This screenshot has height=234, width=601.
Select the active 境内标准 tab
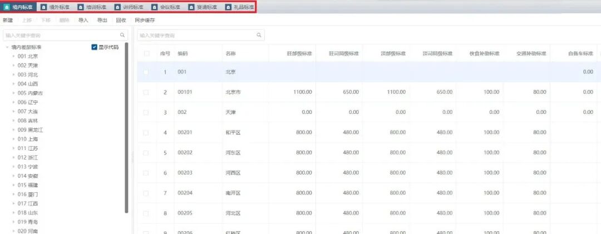tap(19, 7)
